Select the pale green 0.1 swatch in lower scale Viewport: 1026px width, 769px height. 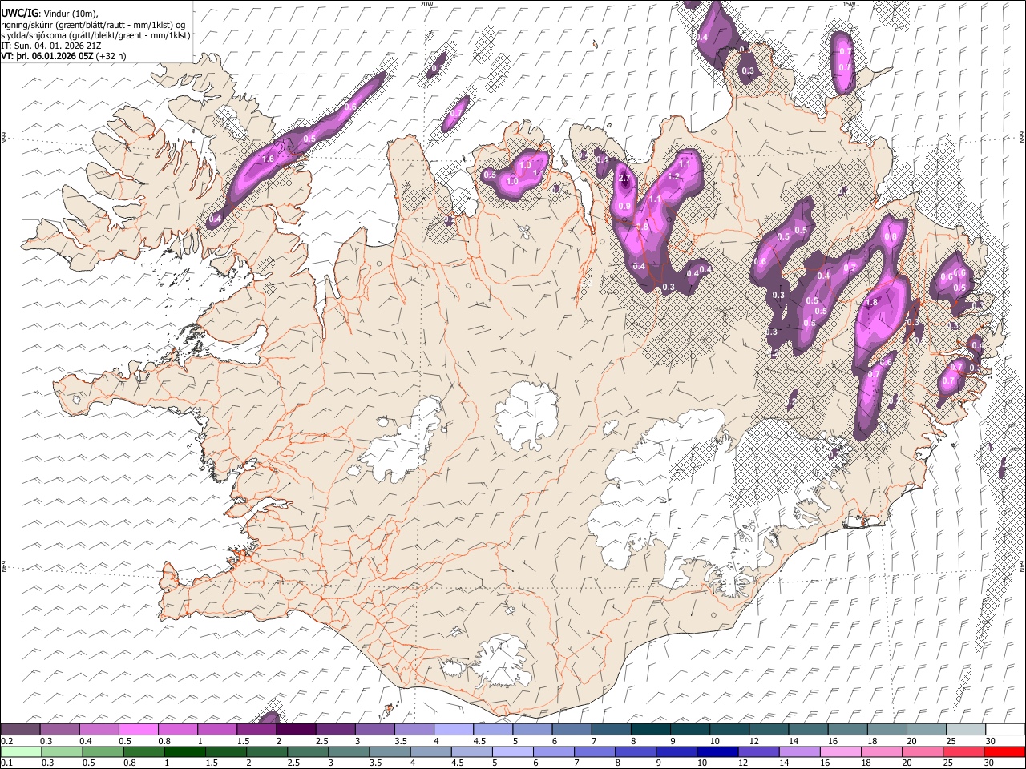[22, 752]
